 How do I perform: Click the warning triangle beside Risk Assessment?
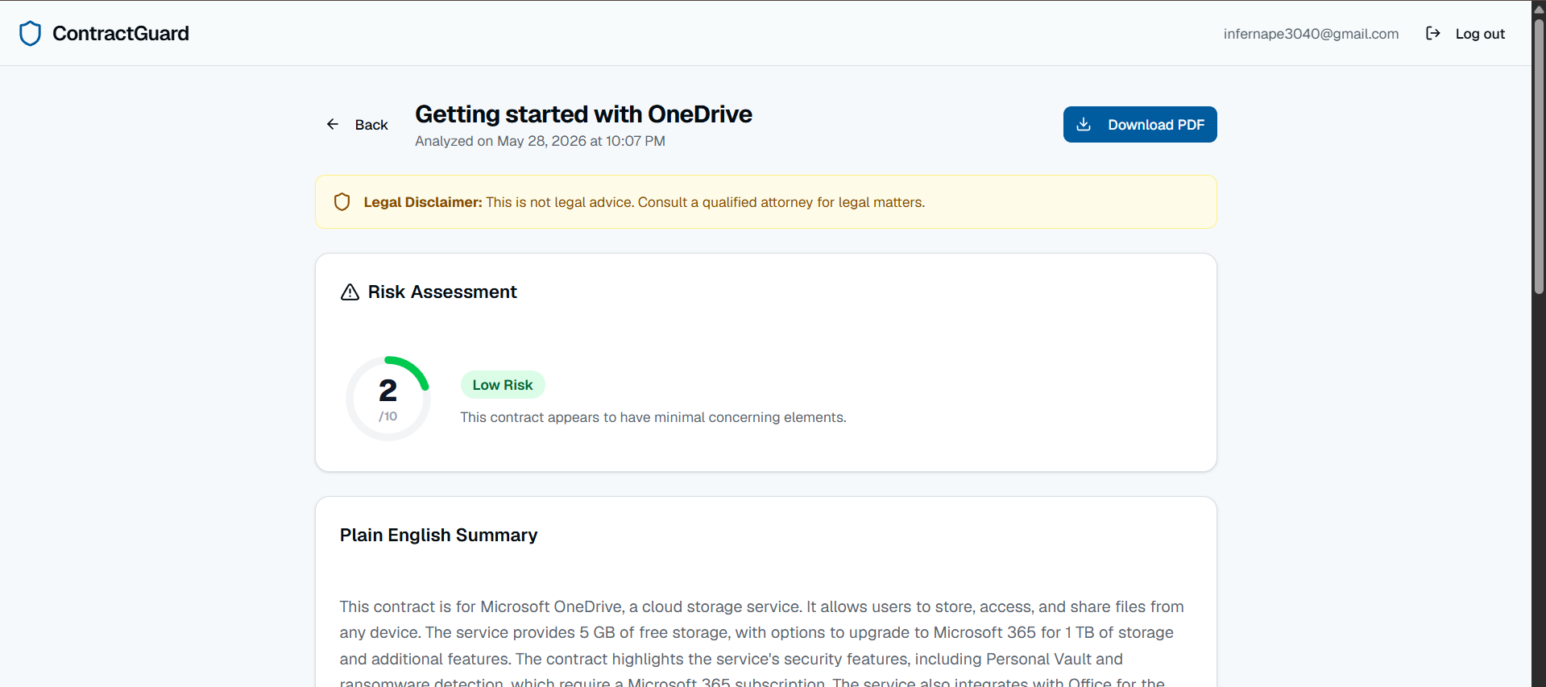(350, 292)
